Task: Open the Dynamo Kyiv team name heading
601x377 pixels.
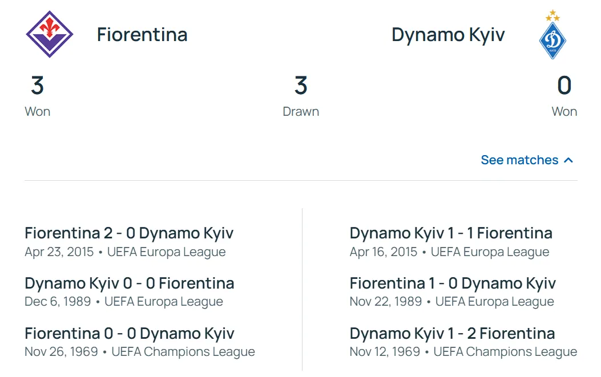Action: pos(448,35)
